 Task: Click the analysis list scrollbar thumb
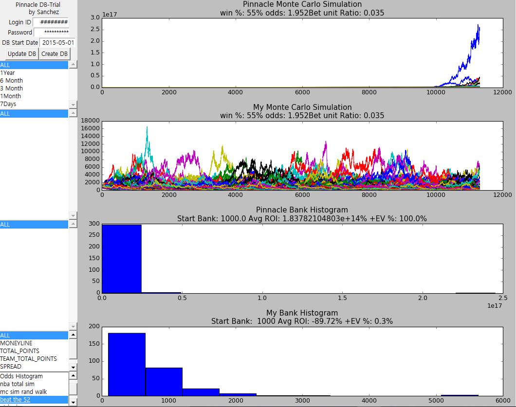[x=73, y=388]
